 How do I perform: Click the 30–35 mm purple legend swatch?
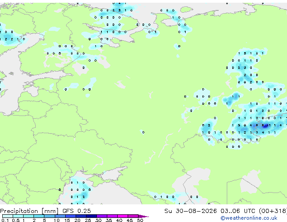click(x=102, y=216)
